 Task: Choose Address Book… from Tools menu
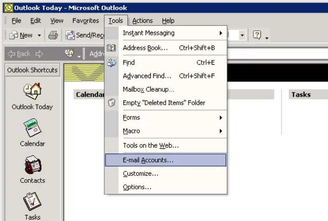166,48
